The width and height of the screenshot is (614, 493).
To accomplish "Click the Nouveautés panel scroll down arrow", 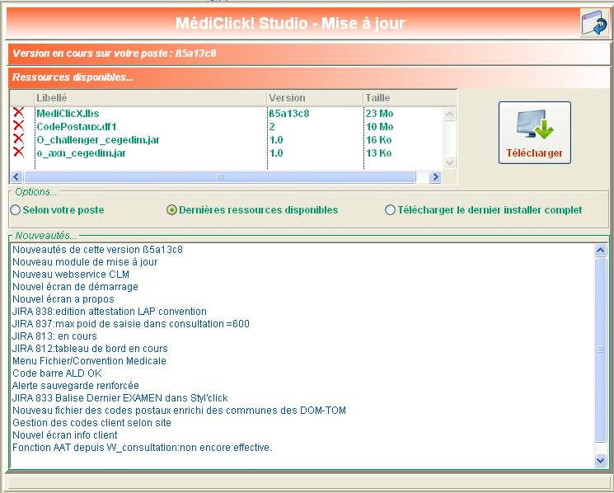I will click(x=600, y=460).
